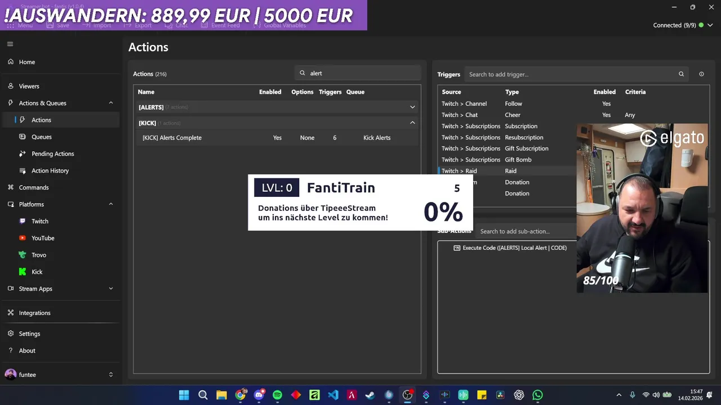Expand the [ALERTS] action group
Image resolution: width=721 pixels, height=405 pixels.
click(412, 107)
